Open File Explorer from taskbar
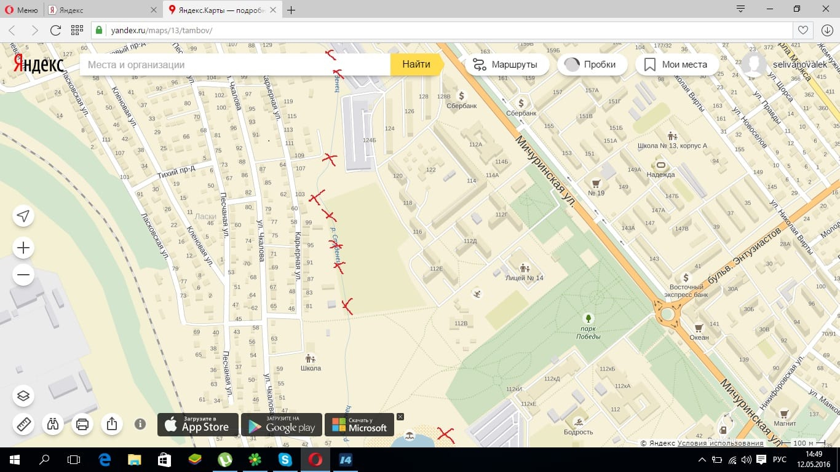 click(134, 459)
